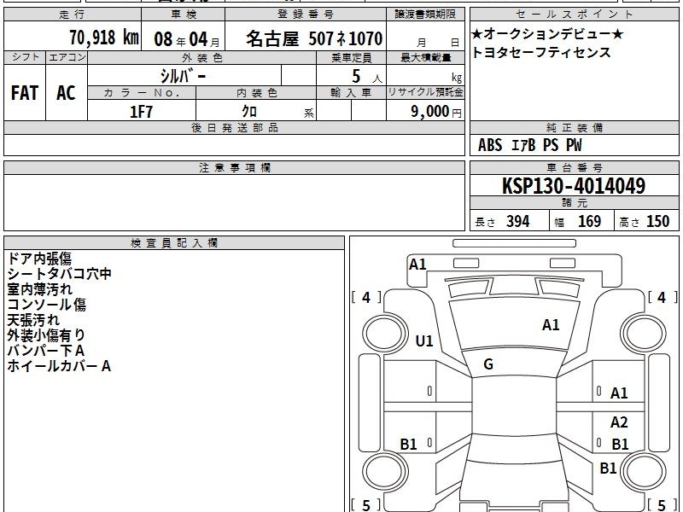Click the ★オークションデビュー★ sales point
Image resolution: width=683 pixels, height=512 pixels.
coord(547,33)
